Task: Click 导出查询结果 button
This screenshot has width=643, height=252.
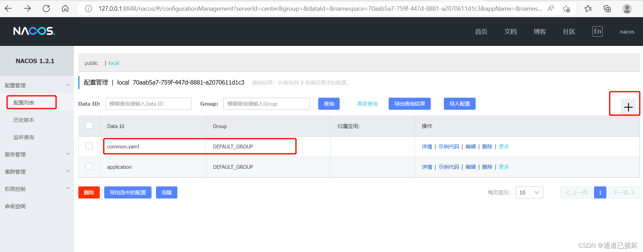Action: 410,104
